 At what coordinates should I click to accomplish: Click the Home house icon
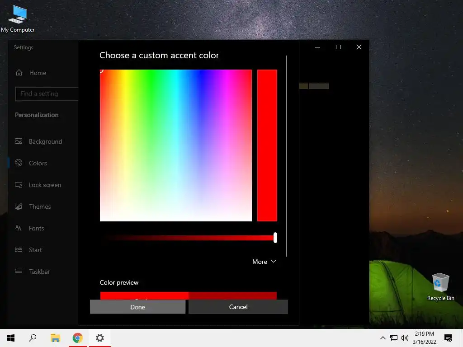pos(19,72)
